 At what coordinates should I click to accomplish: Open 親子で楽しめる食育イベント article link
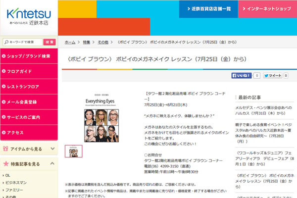[x=263, y=133]
